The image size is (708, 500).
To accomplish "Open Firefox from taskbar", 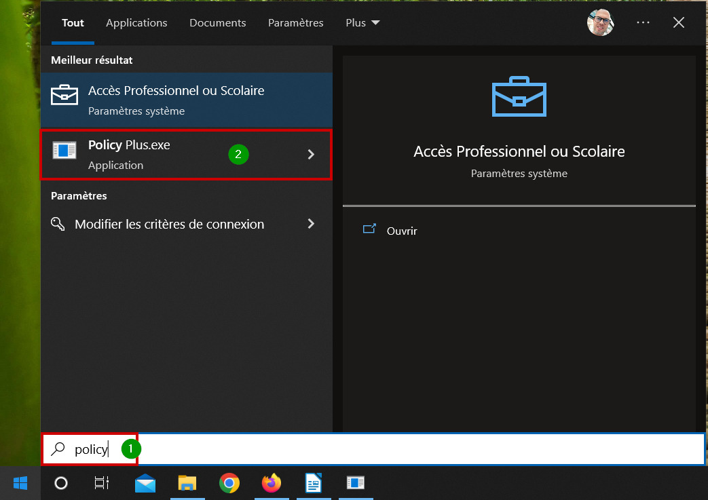I will point(272,483).
